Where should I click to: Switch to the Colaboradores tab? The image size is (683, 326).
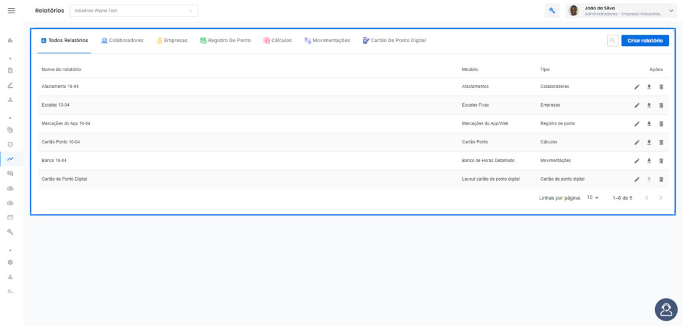coord(122,41)
